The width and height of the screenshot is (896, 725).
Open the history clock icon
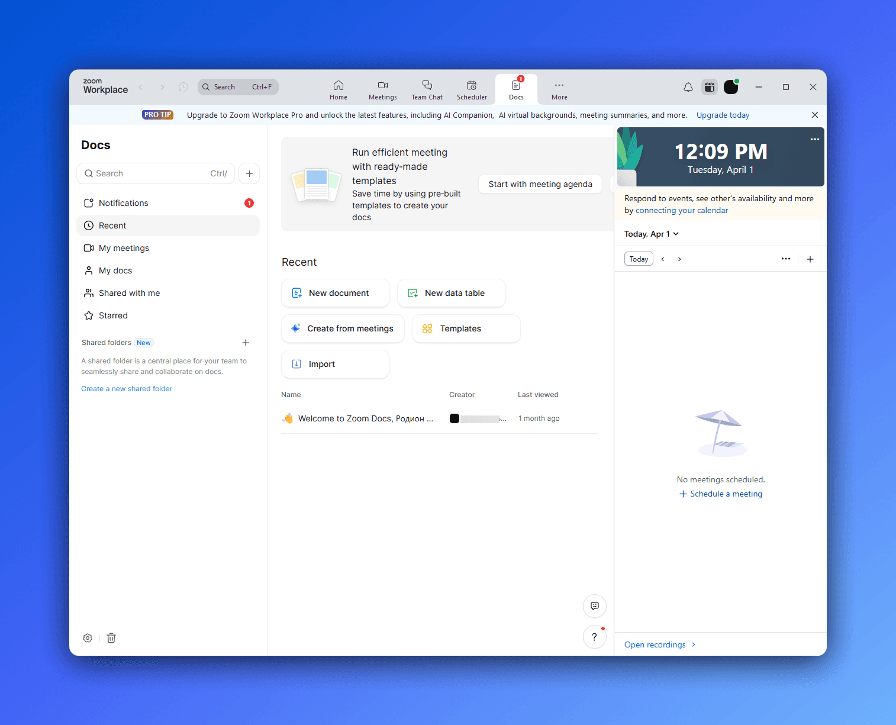tap(183, 87)
